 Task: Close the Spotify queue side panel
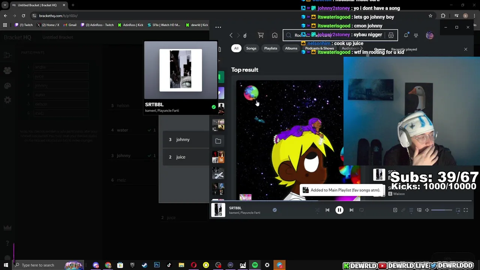[x=466, y=49]
